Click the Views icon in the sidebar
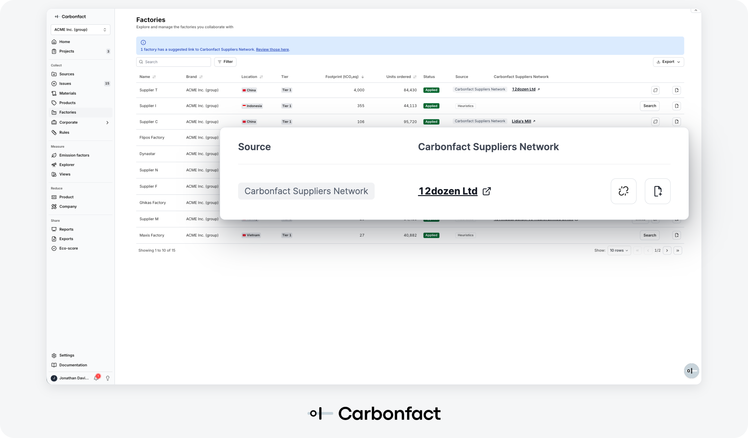748x438 pixels. click(x=54, y=174)
